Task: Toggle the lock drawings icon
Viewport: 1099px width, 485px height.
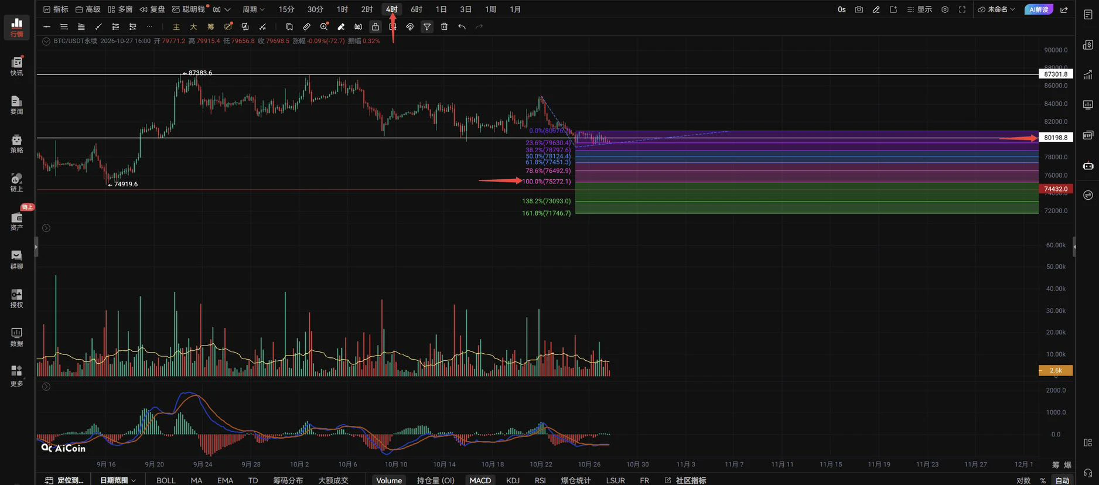Action: (376, 26)
